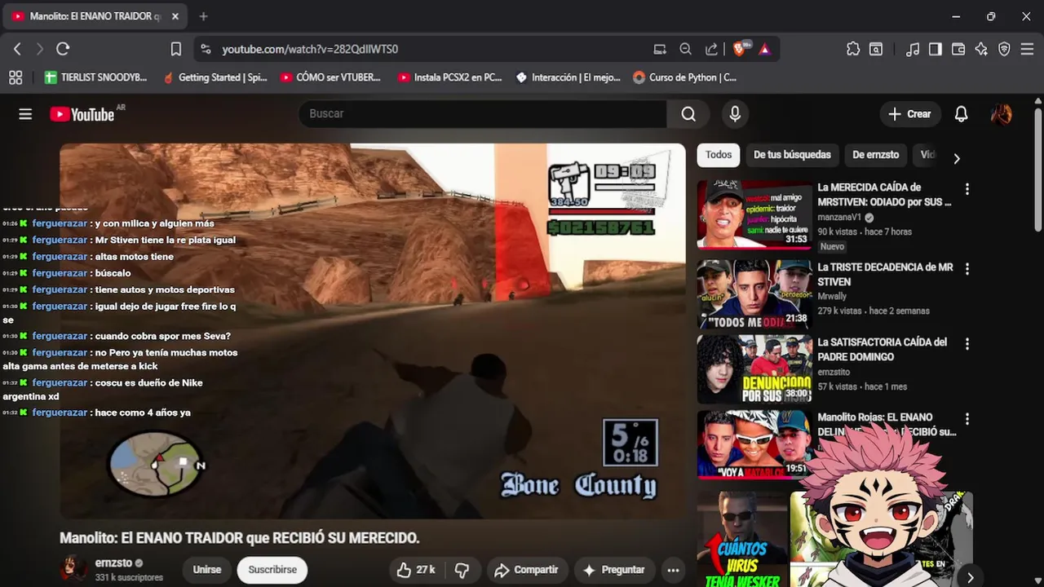Open the YouTube guide hamburger menu
The image size is (1044, 587).
[25, 114]
